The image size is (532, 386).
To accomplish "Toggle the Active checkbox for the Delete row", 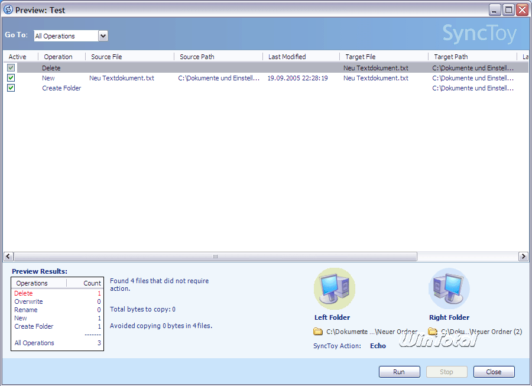I will click(11, 68).
